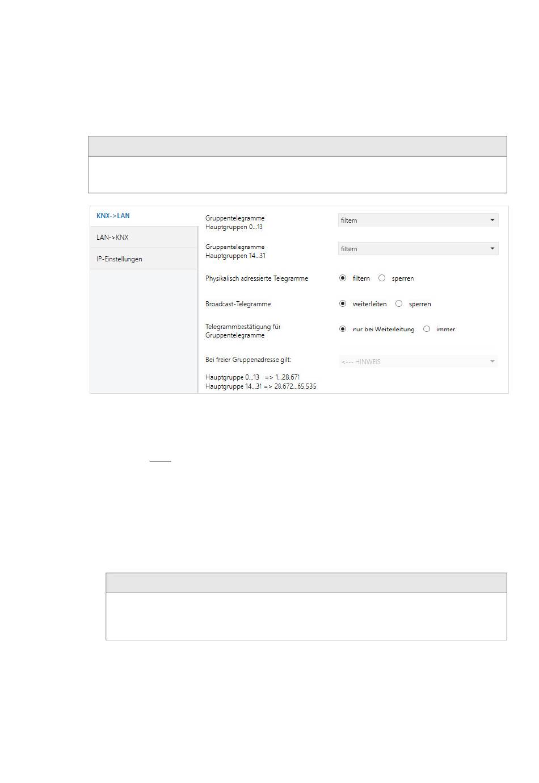This screenshot has height=783, width=539.
Task: Click Physikalisch adressierte Telegramme label
Action: (x=256, y=278)
